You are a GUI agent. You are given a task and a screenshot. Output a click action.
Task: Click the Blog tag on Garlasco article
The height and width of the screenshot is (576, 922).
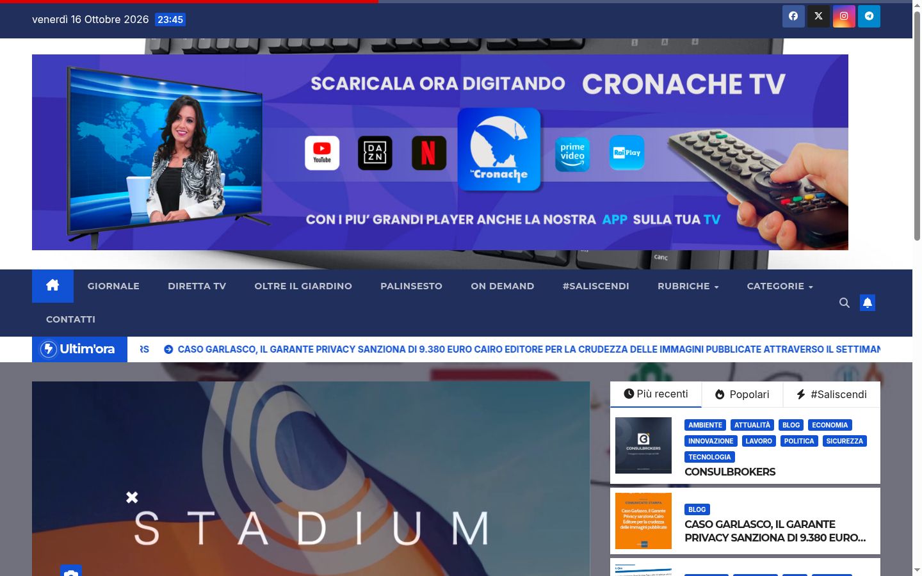697,509
